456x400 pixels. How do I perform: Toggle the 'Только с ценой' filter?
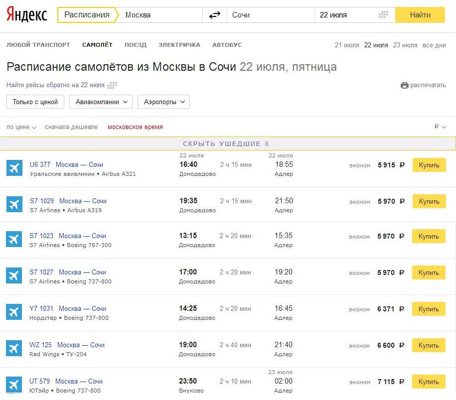(35, 102)
